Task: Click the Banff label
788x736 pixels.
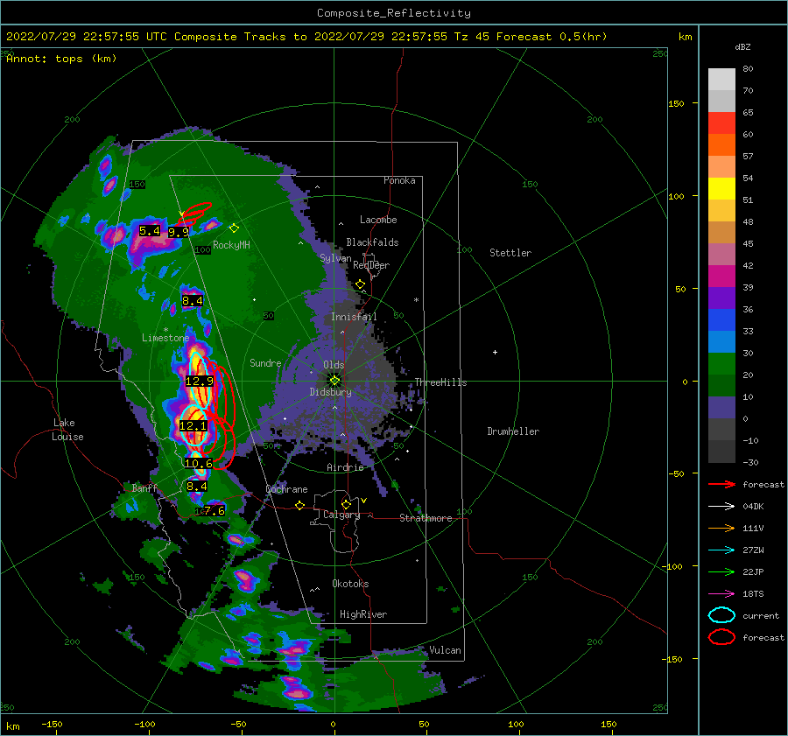Action: tap(144, 487)
